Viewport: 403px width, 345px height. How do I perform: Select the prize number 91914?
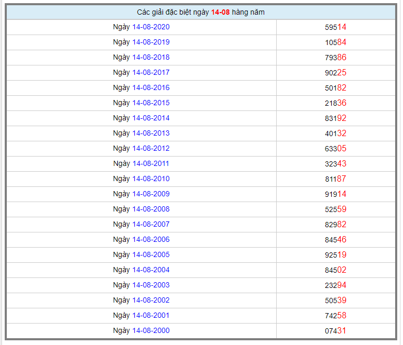[335, 194]
